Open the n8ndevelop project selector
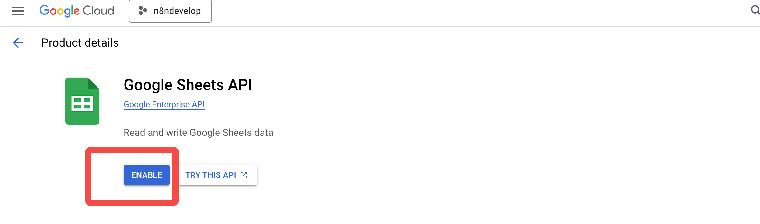Image resolution: width=760 pixels, height=224 pixels. [170, 11]
